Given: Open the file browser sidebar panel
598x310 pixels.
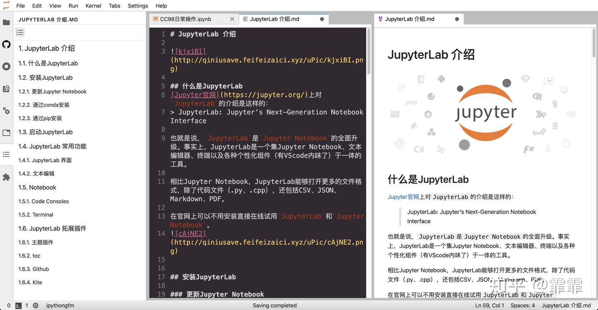Looking at the screenshot, I should (6, 22).
